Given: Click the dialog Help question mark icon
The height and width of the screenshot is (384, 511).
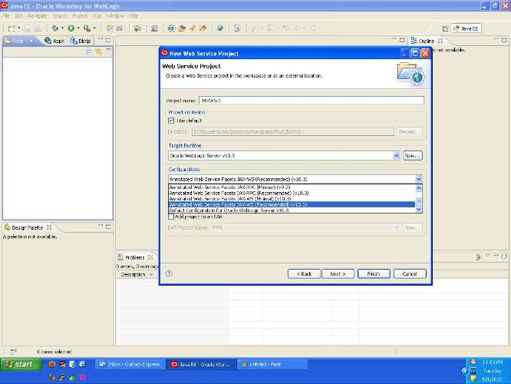Looking at the screenshot, I should [169, 273].
